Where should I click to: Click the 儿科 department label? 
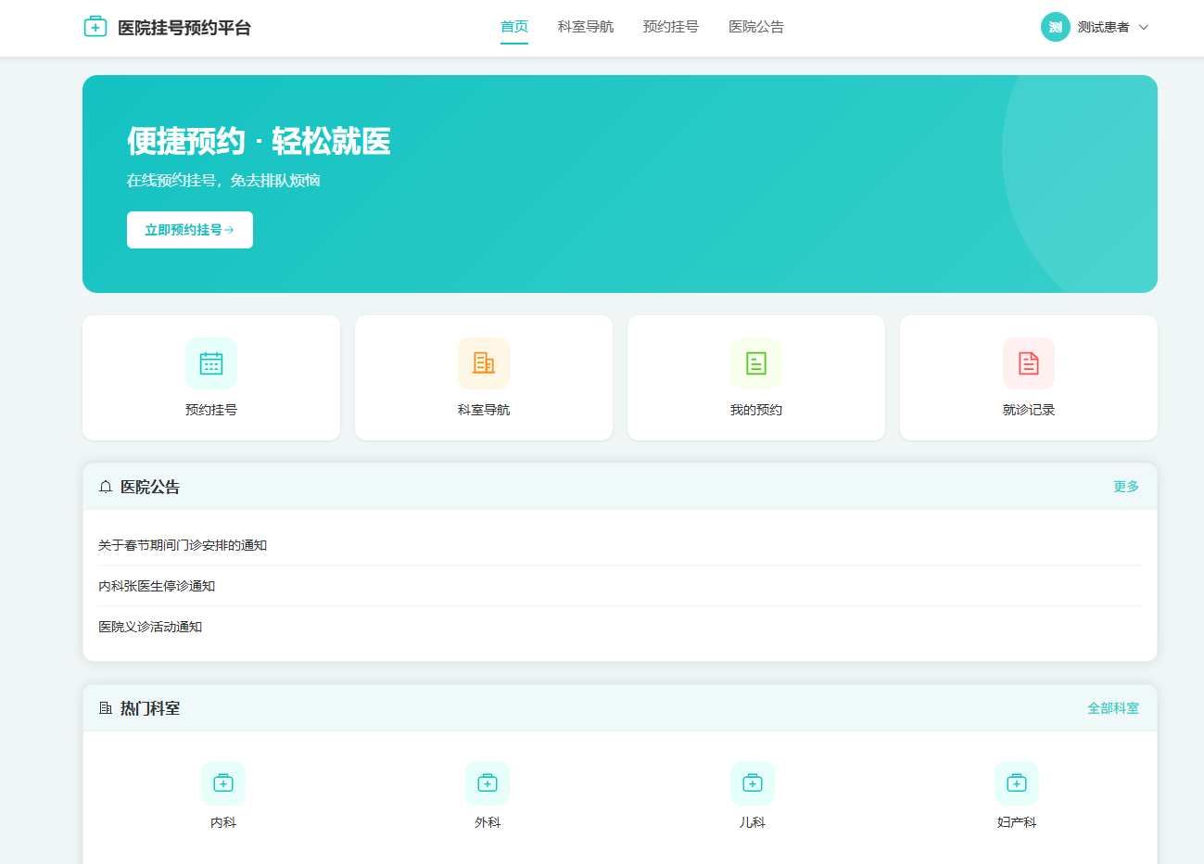753,822
